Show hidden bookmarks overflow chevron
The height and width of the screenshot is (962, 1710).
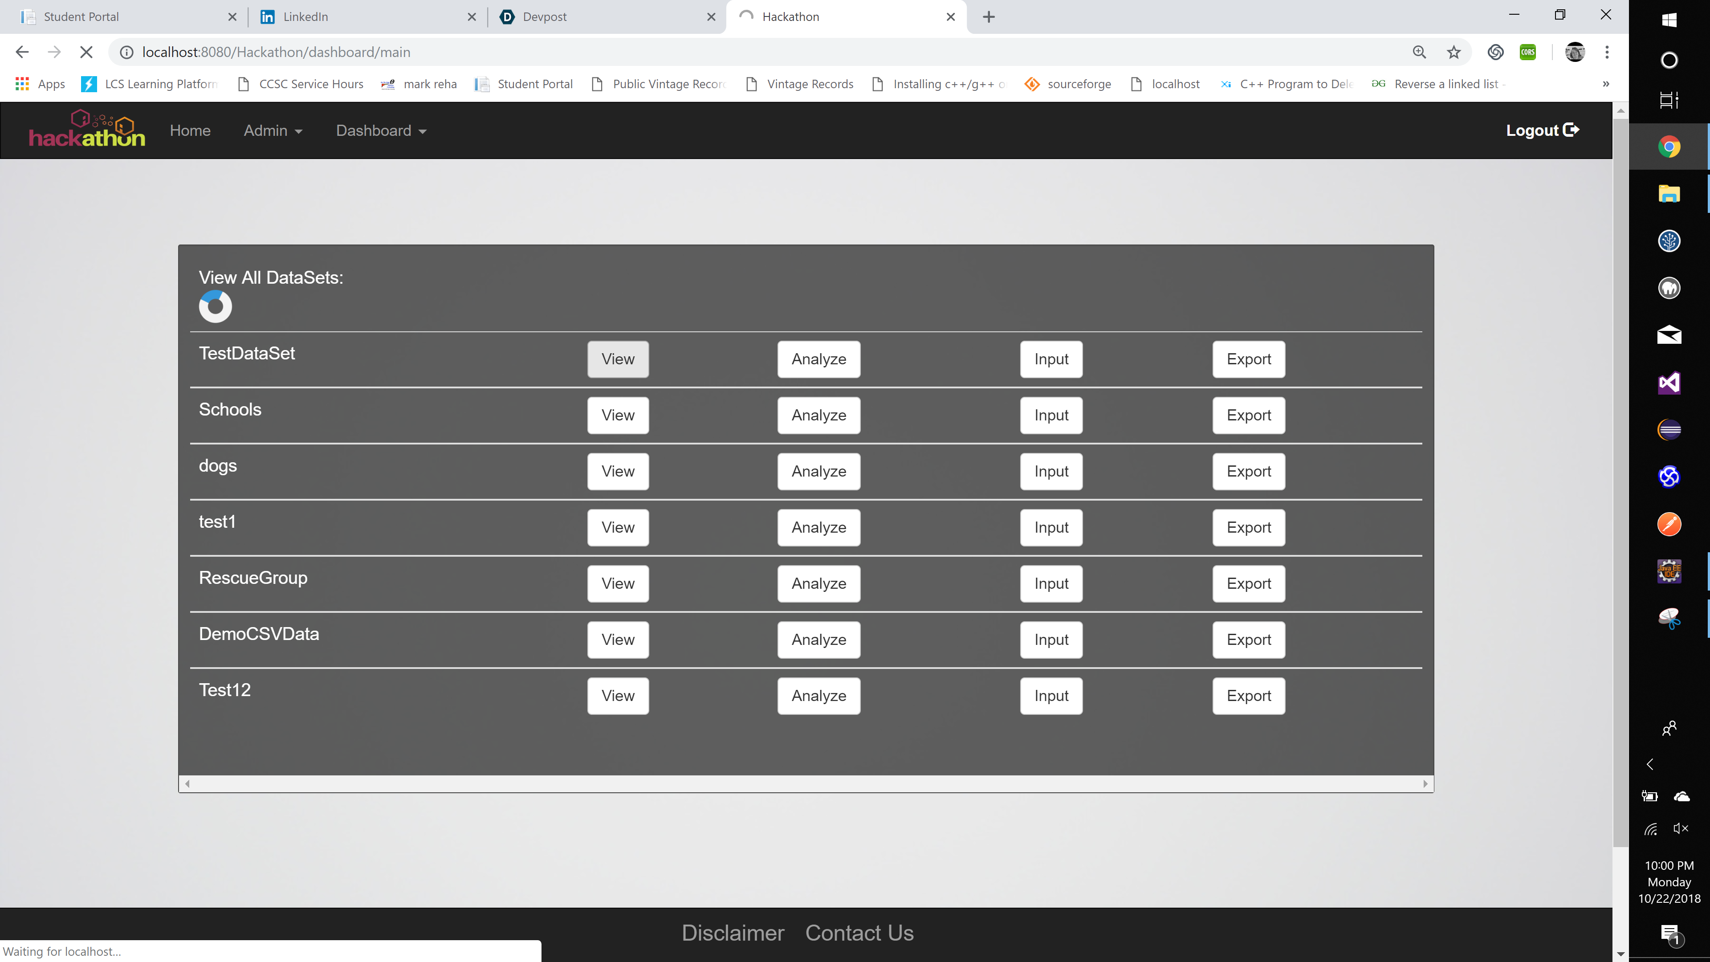click(1606, 84)
